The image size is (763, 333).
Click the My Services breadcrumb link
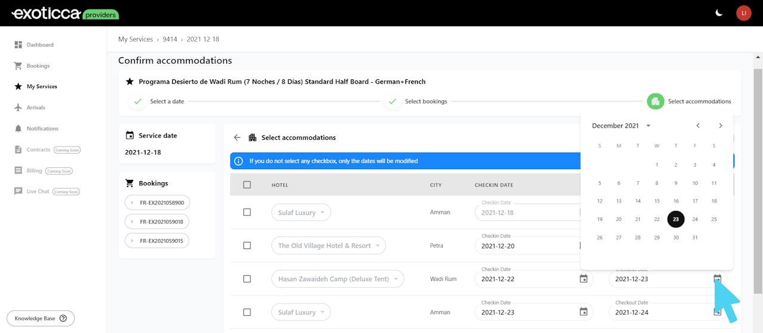pyautogui.click(x=135, y=39)
